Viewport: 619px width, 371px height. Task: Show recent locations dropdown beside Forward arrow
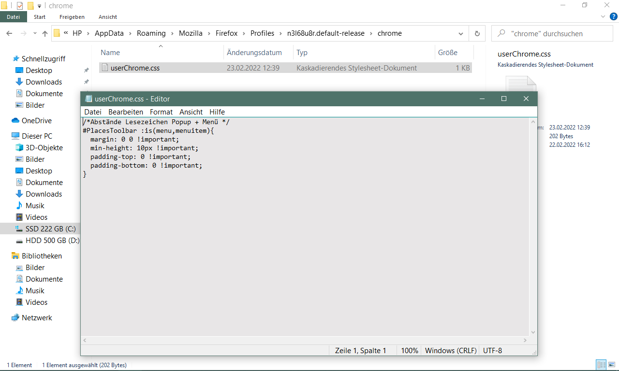(34, 33)
